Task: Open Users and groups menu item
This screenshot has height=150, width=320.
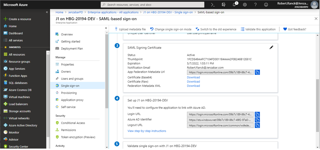Action: (72, 78)
